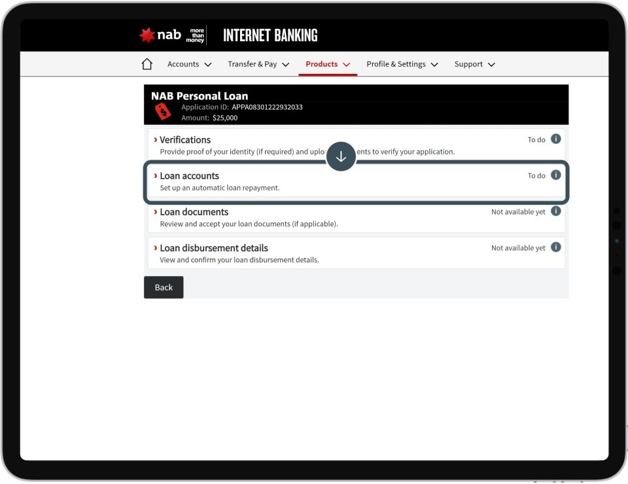Expand the Accounts dropdown menu
The width and height of the screenshot is (628, 484).
coord(189,64)
